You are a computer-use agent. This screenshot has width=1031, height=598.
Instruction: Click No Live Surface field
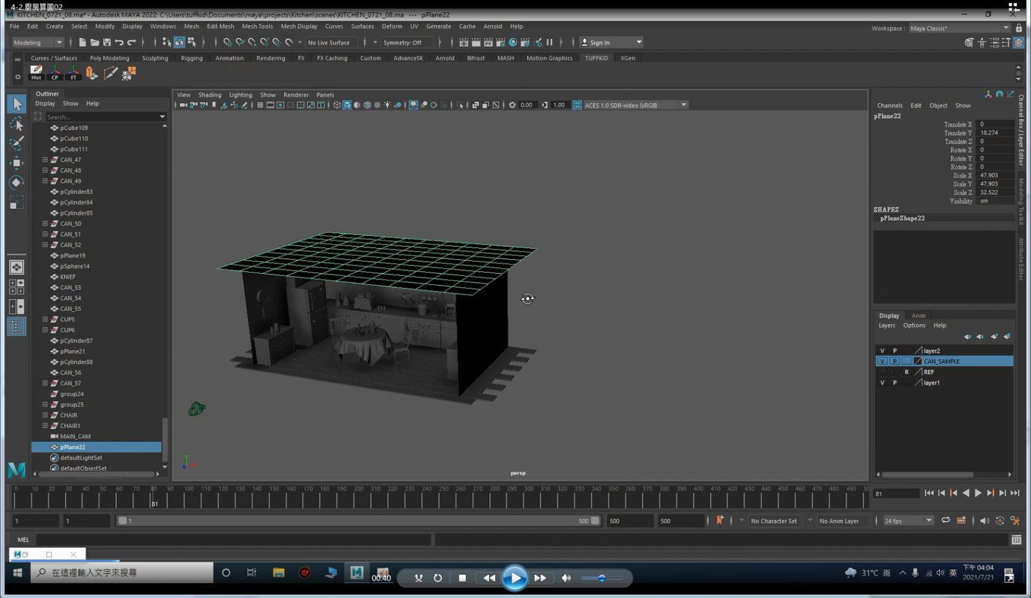pyautogui.click(x=332, y=43)
